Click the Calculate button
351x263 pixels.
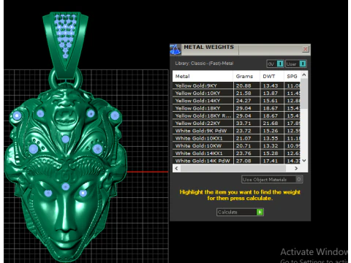[x=240, y=212]
